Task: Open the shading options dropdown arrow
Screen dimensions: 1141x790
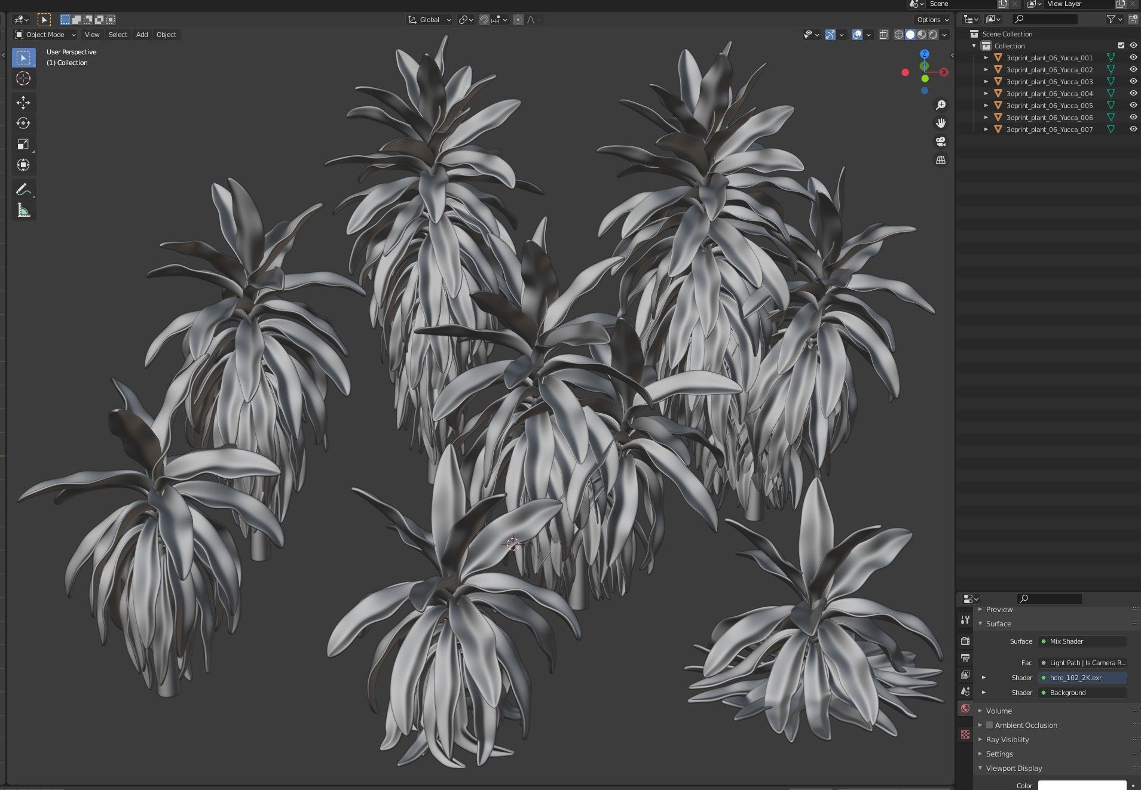Action: (945, 35)
